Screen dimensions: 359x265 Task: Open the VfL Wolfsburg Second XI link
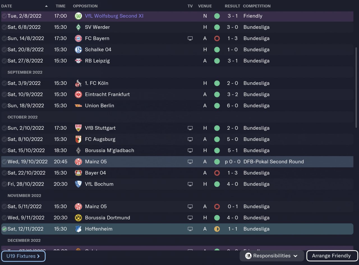pos(114,16)
